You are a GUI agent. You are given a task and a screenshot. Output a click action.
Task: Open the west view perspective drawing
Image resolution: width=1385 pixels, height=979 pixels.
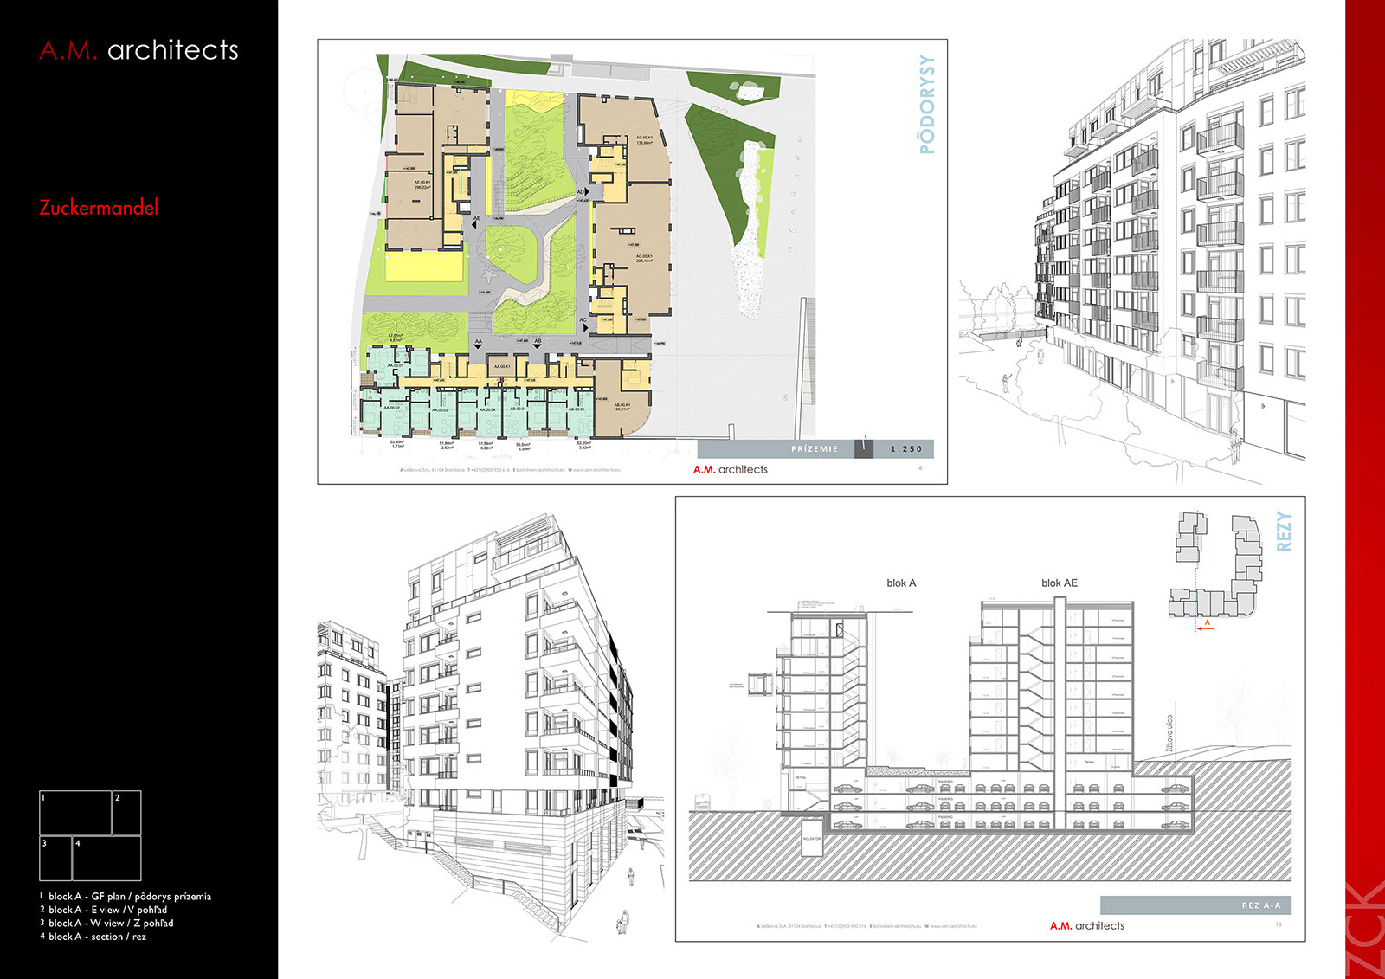(x=491, y=727)
